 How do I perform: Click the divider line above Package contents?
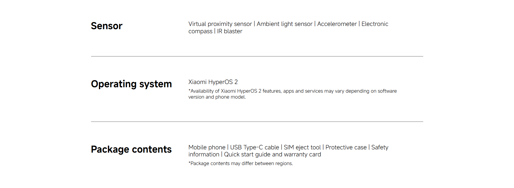[257, 122]
